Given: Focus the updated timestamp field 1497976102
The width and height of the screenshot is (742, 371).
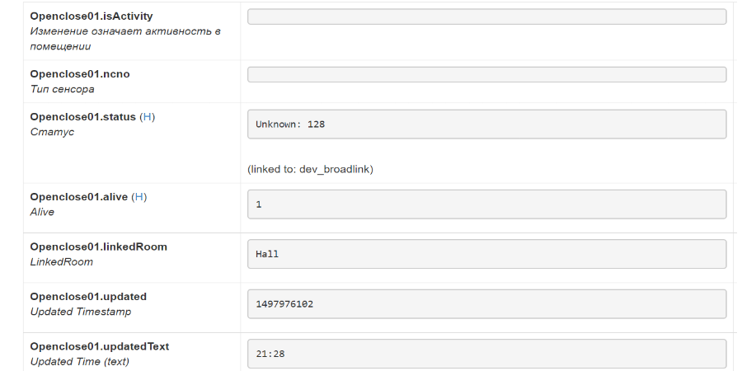Looking at the screenshot, I should coord(486,303).
